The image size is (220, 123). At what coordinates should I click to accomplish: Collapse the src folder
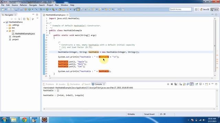(x=7, y=31)
